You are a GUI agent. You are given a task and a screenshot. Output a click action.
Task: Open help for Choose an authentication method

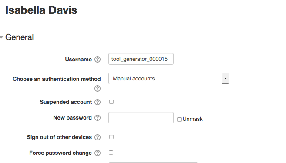point(98,89)
